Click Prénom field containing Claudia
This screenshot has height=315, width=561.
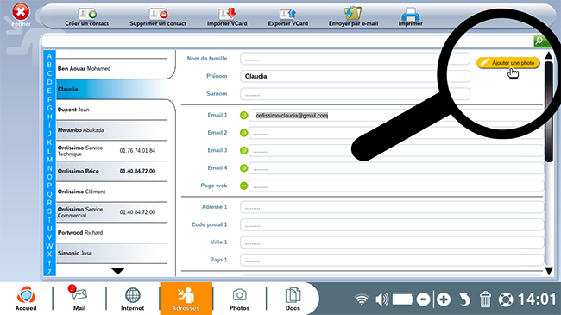tap(355, 76)
